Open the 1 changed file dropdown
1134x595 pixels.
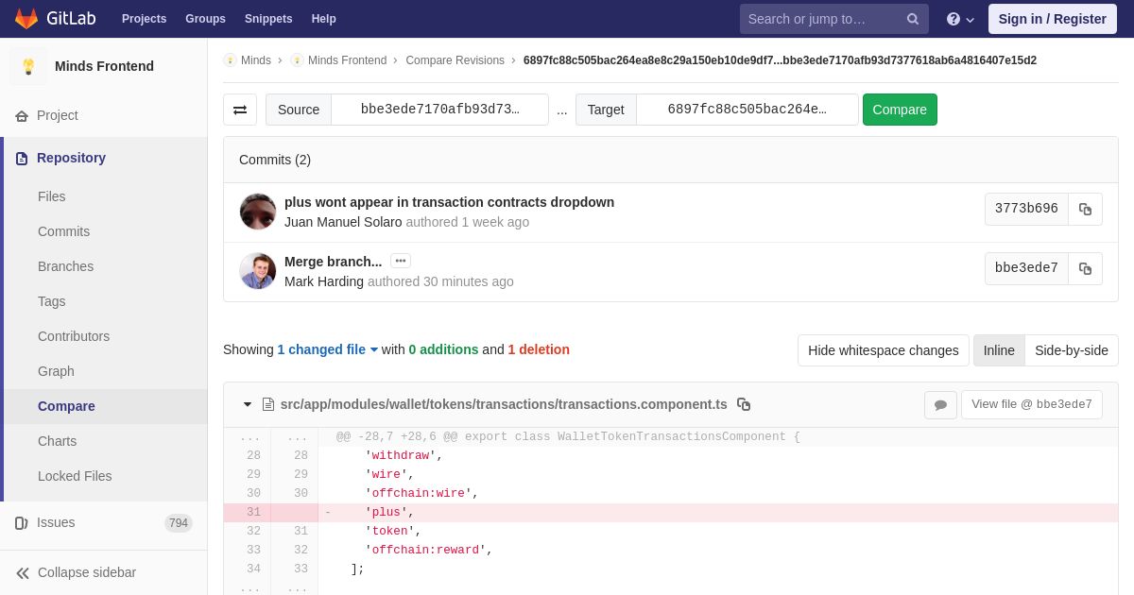tap(327, 349)
